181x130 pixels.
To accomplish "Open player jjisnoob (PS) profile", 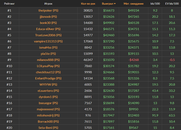I will tap(48, 17).
